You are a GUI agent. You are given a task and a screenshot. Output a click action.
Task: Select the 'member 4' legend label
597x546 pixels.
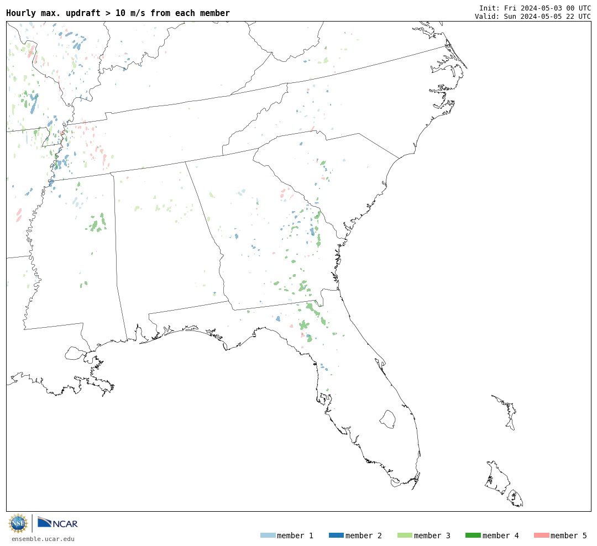click(500, 535)
